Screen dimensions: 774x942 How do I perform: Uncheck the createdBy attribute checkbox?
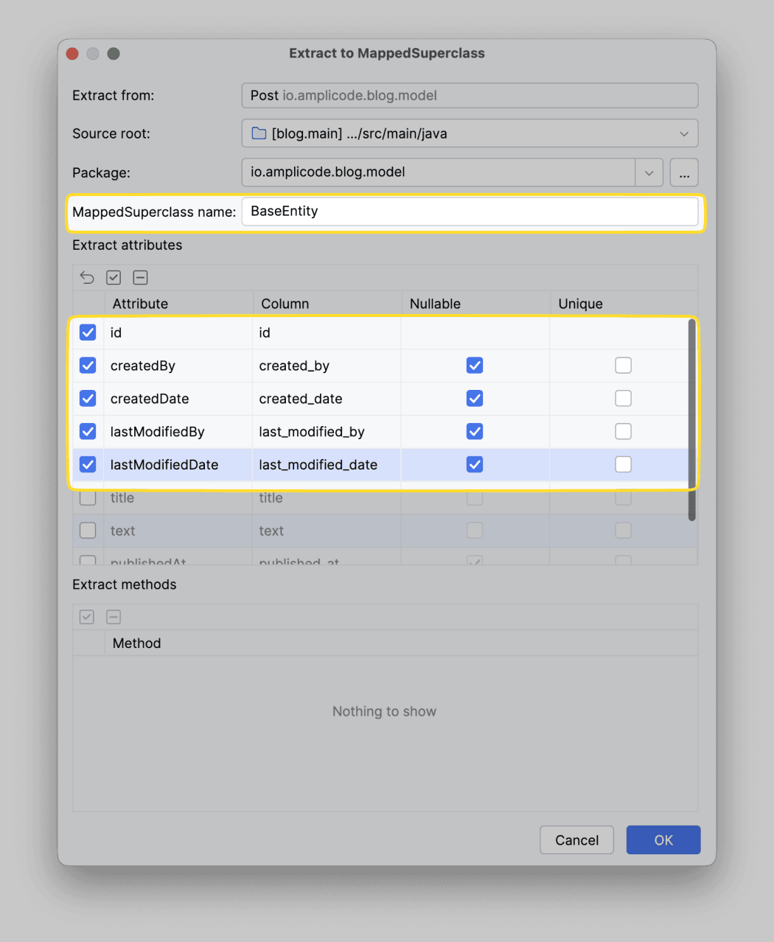coord(88,366)
